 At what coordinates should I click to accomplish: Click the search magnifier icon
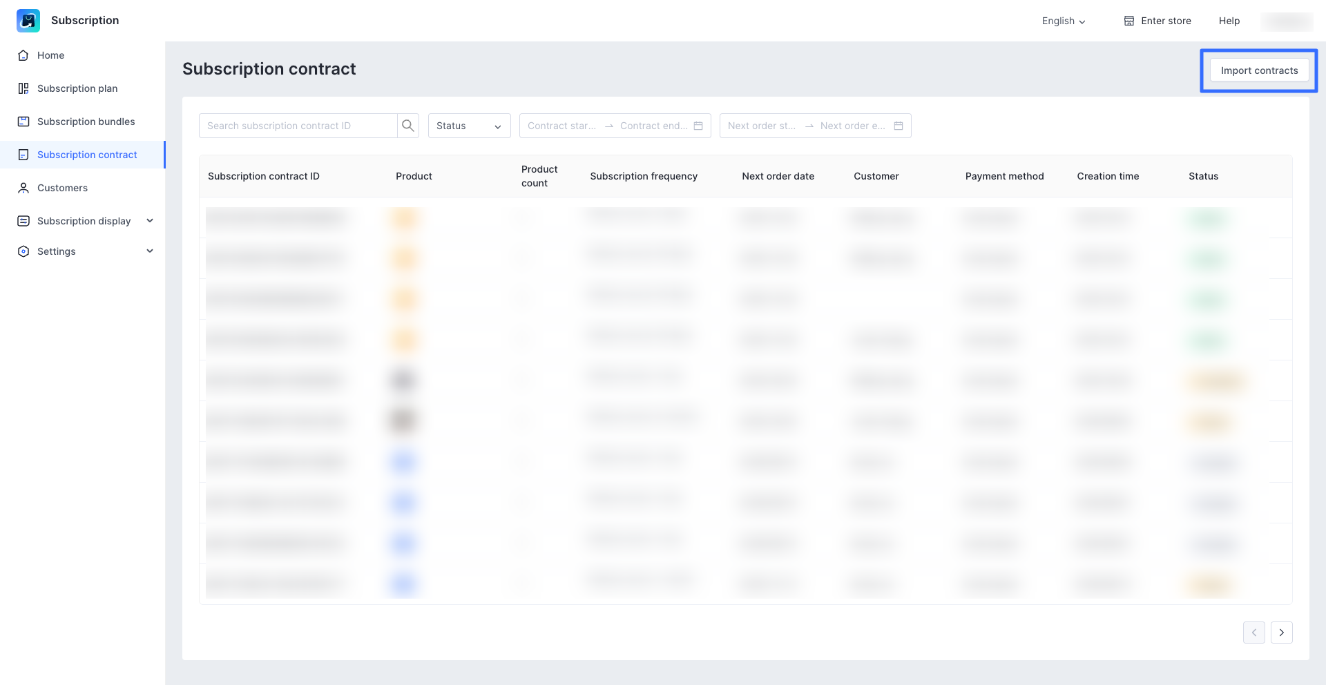tap(408, 126)
